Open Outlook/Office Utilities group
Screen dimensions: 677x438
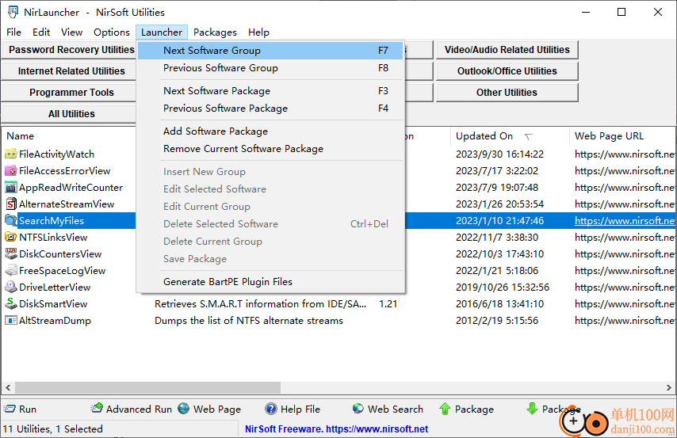(x=507, y=71)
